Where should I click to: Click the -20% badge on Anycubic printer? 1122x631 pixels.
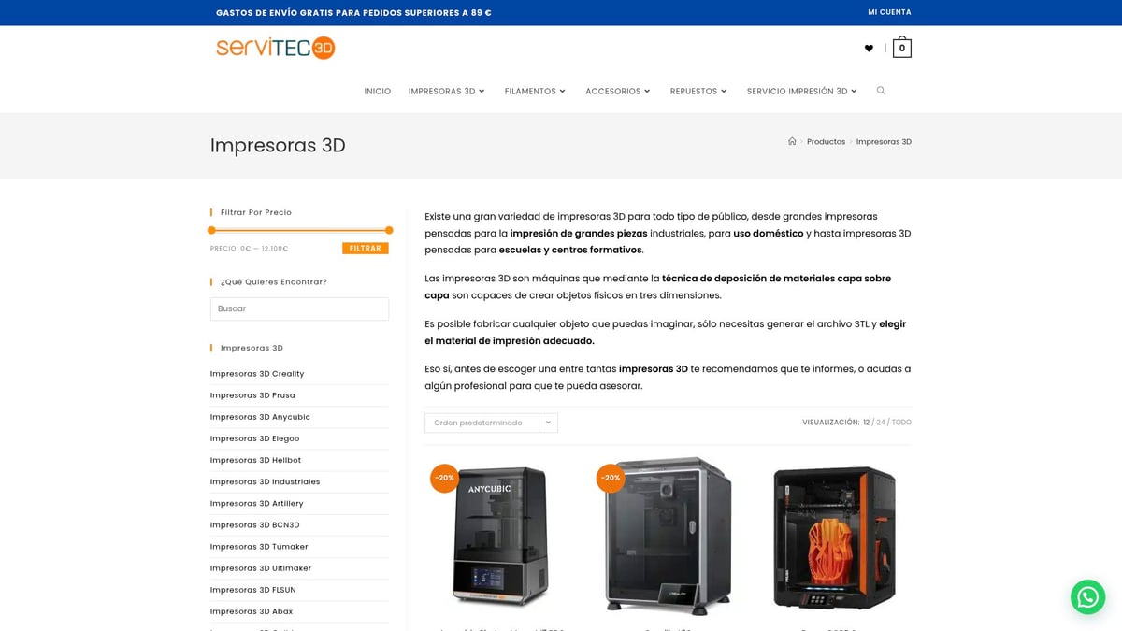(x=444, y=478)
